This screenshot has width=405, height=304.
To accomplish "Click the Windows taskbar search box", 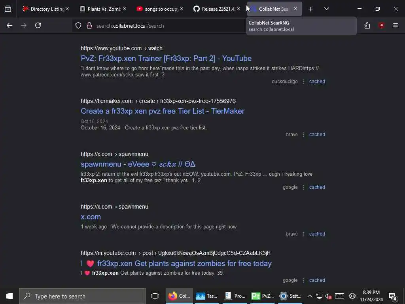I will click(x=82, y=296).
